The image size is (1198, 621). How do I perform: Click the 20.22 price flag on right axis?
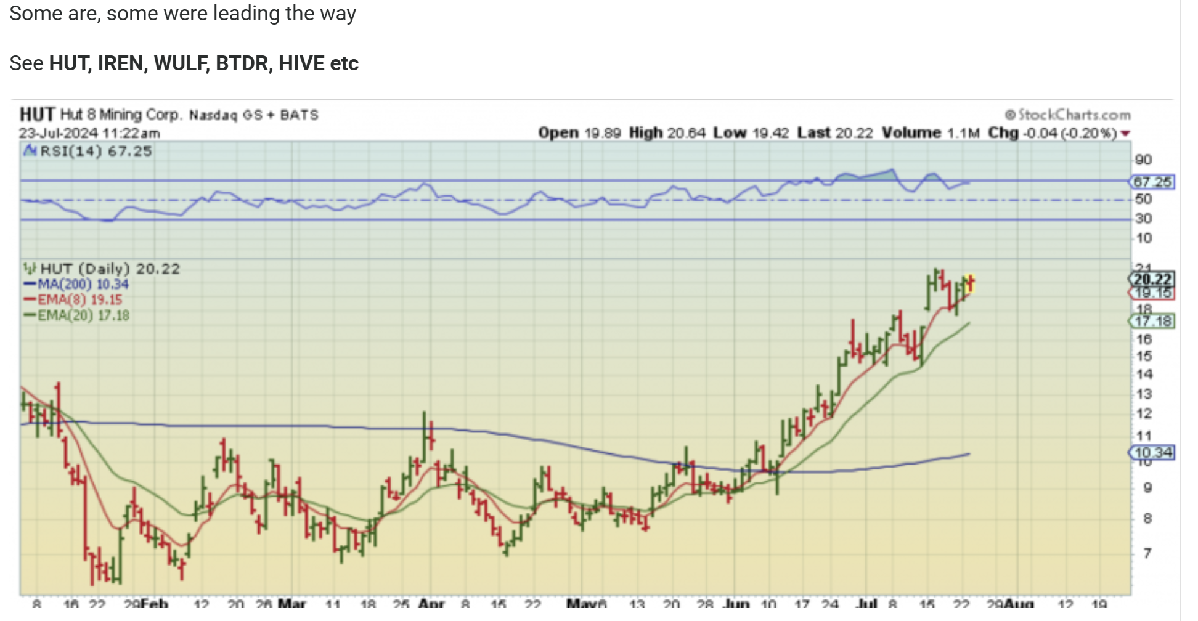tap(1152, 279)
